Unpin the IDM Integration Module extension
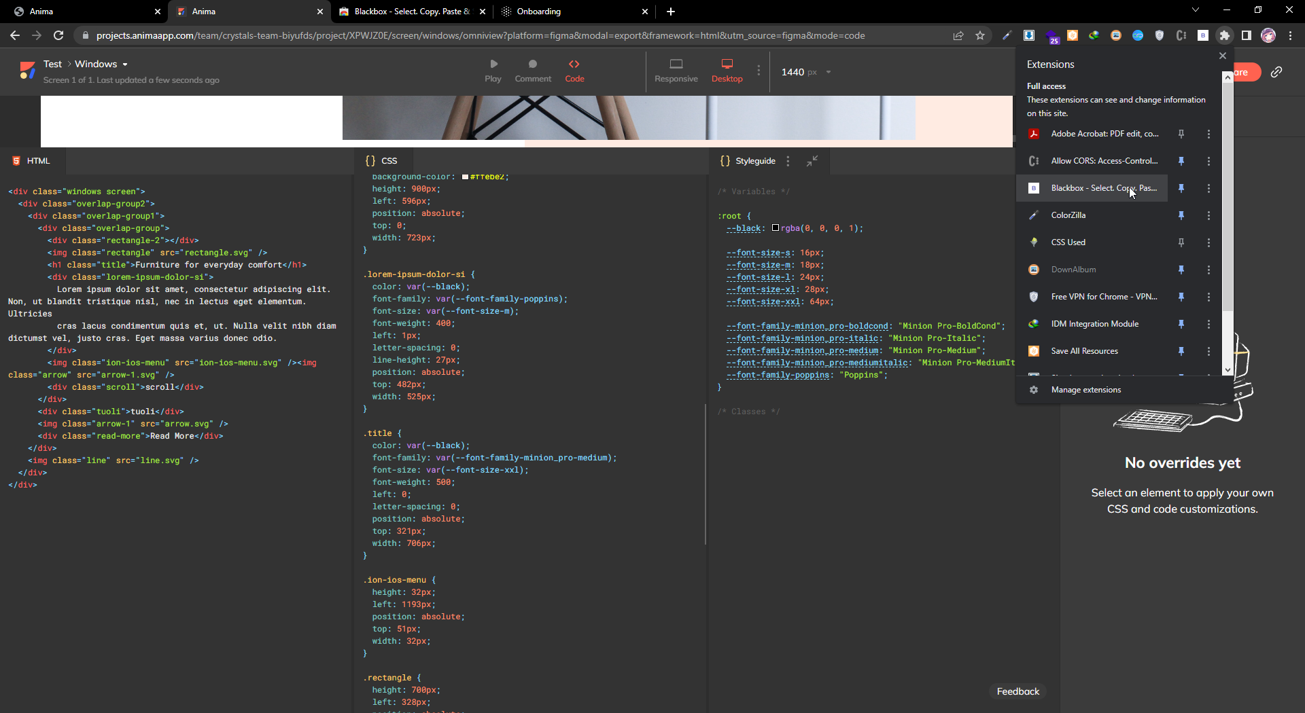 point(1181,324)
